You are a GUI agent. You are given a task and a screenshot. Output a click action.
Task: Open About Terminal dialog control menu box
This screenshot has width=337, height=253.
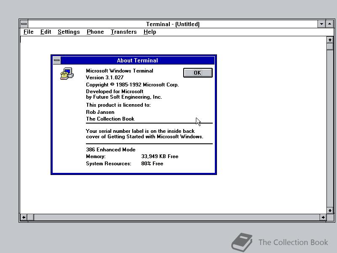[x=57, y=60]
